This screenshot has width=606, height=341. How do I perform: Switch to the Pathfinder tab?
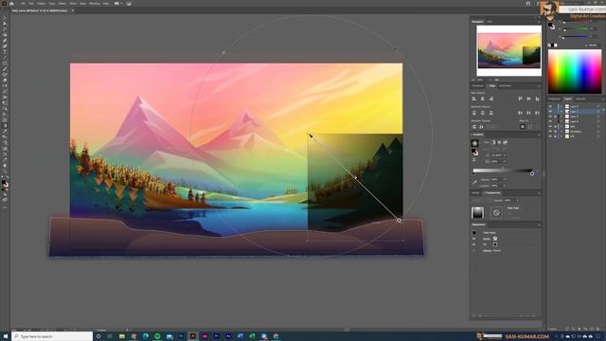[x=505, y=86]
